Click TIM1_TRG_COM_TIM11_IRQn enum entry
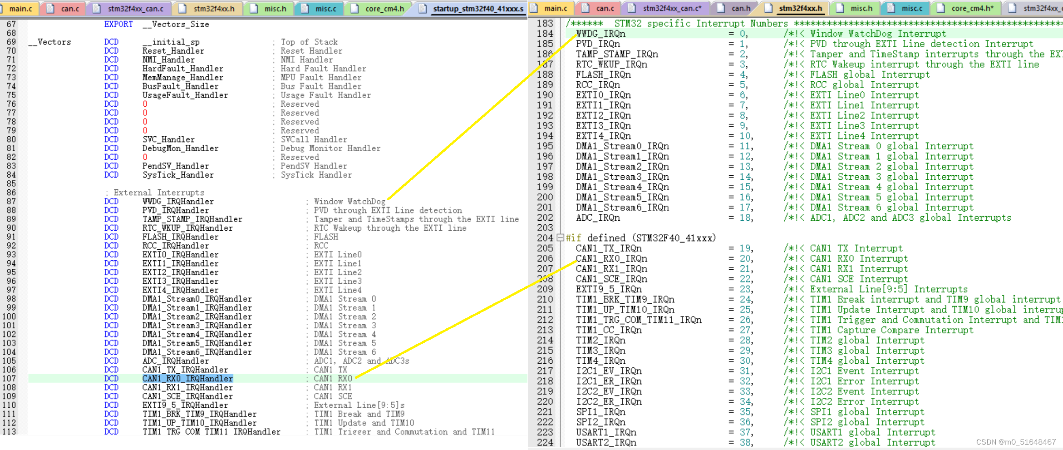The width and height of the screenshot is (1063, 450). pos(639,320)
